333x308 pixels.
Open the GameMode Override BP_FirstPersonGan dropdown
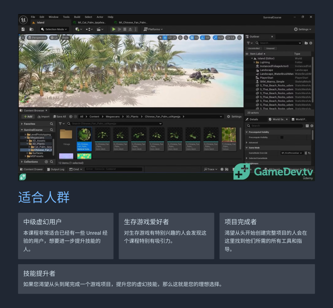click(292, 153)
